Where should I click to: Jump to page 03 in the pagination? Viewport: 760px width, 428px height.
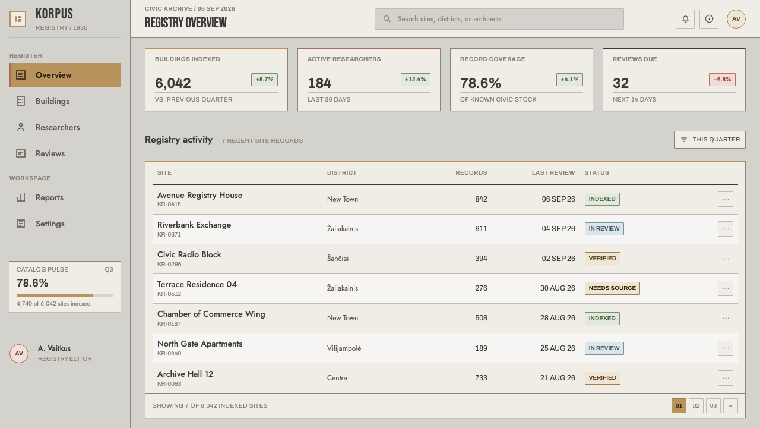coord(713,406)
